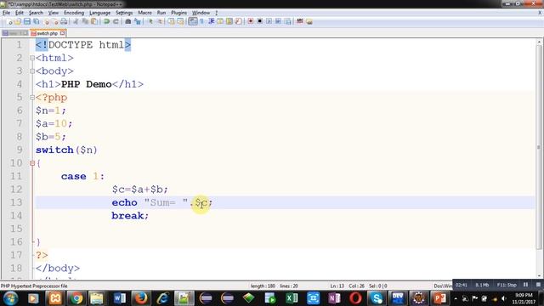Click the Playback macro icon

pyautogui.click(x=269, y=21)
